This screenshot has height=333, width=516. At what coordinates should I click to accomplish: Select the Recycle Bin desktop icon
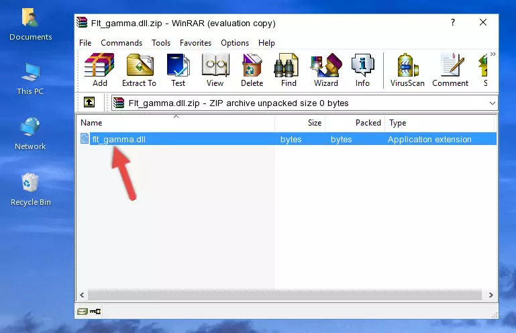31,190
